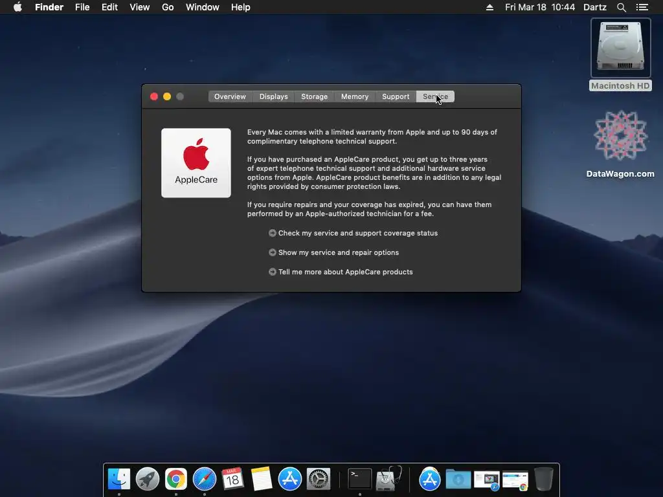Open Launchpad rocket icon in Dock
This screenshot has height=497, width=663.
[148, 479]
